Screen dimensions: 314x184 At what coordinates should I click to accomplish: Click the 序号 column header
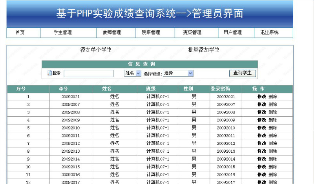tap(21, 89)
